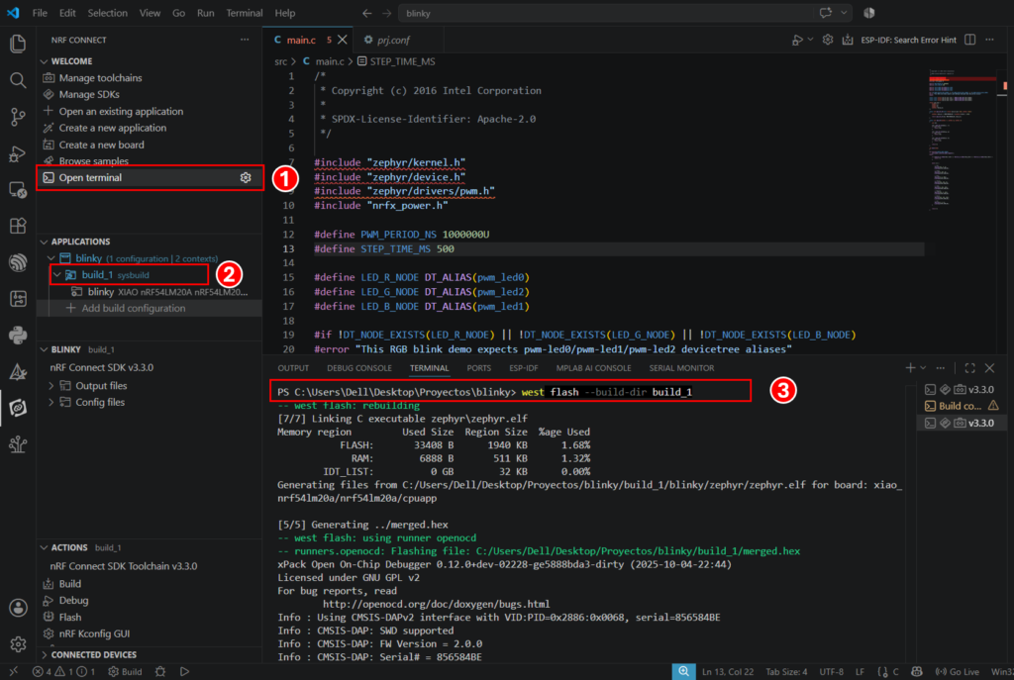Screen dimensions: 1014x680
Task: Open the Search view in activity bar
Action: [x=18, y=80]
